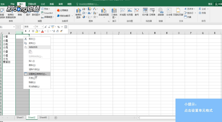The height and width of the screenshot is (122, 222).
Task: Select column header K
Action: click(131, 33)
